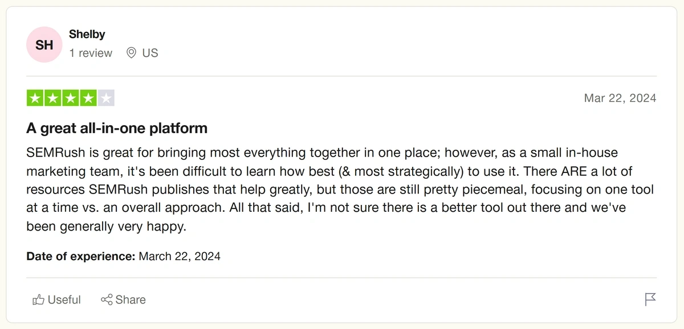Select the first green star
Viewport: 684px width, 329px height.
tap(34, 97)
